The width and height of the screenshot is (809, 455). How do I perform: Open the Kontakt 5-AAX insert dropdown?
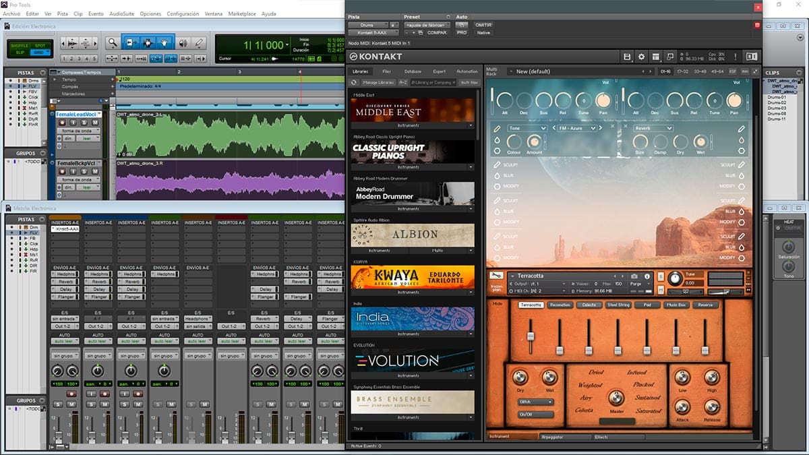373,32
